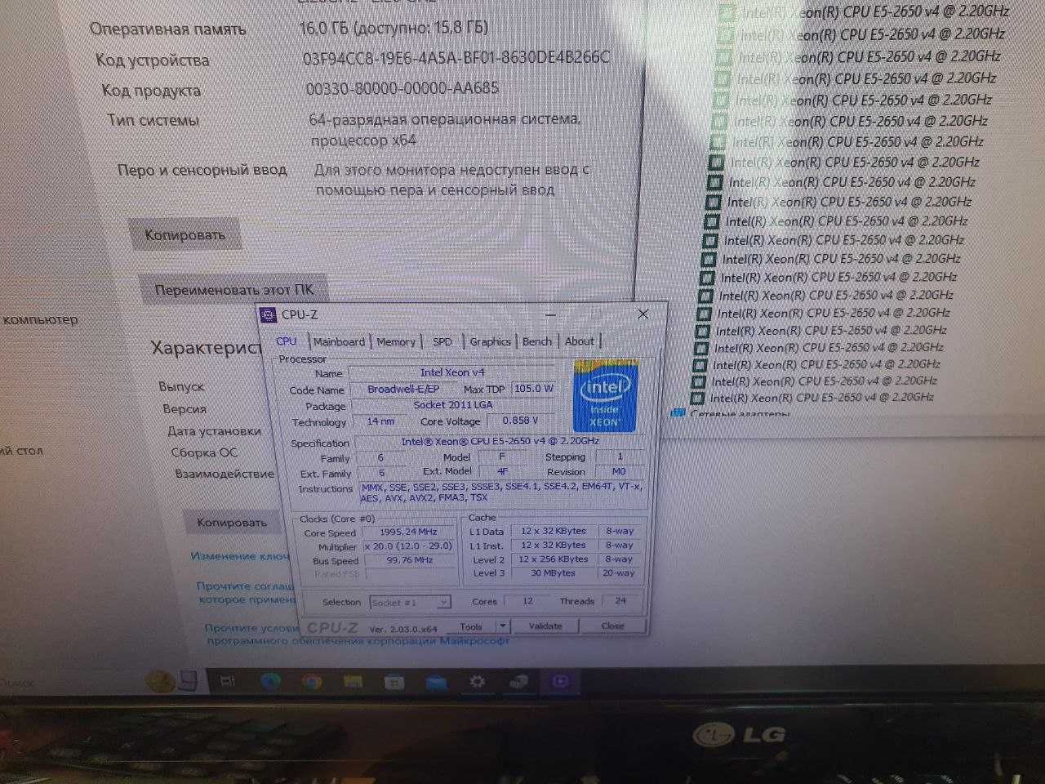Click the Level 2 value 12 x 256 KBytes
This screenshot has width=1045, height=784.
pyautogui.click(x=554, y=559)
